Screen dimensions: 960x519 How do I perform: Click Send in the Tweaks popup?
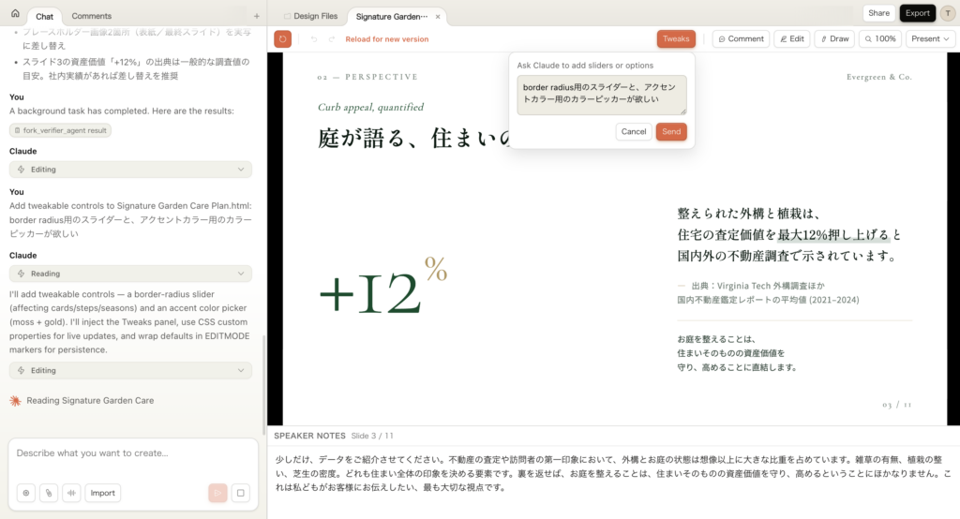click(x=671, y=131)
